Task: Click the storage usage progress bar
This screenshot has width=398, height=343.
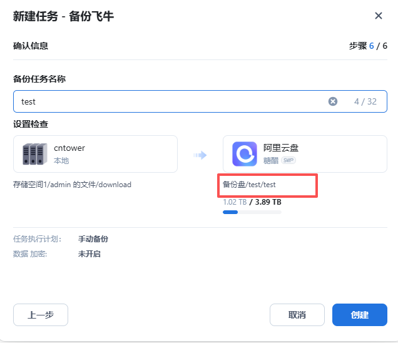Action: click(252, 212)
